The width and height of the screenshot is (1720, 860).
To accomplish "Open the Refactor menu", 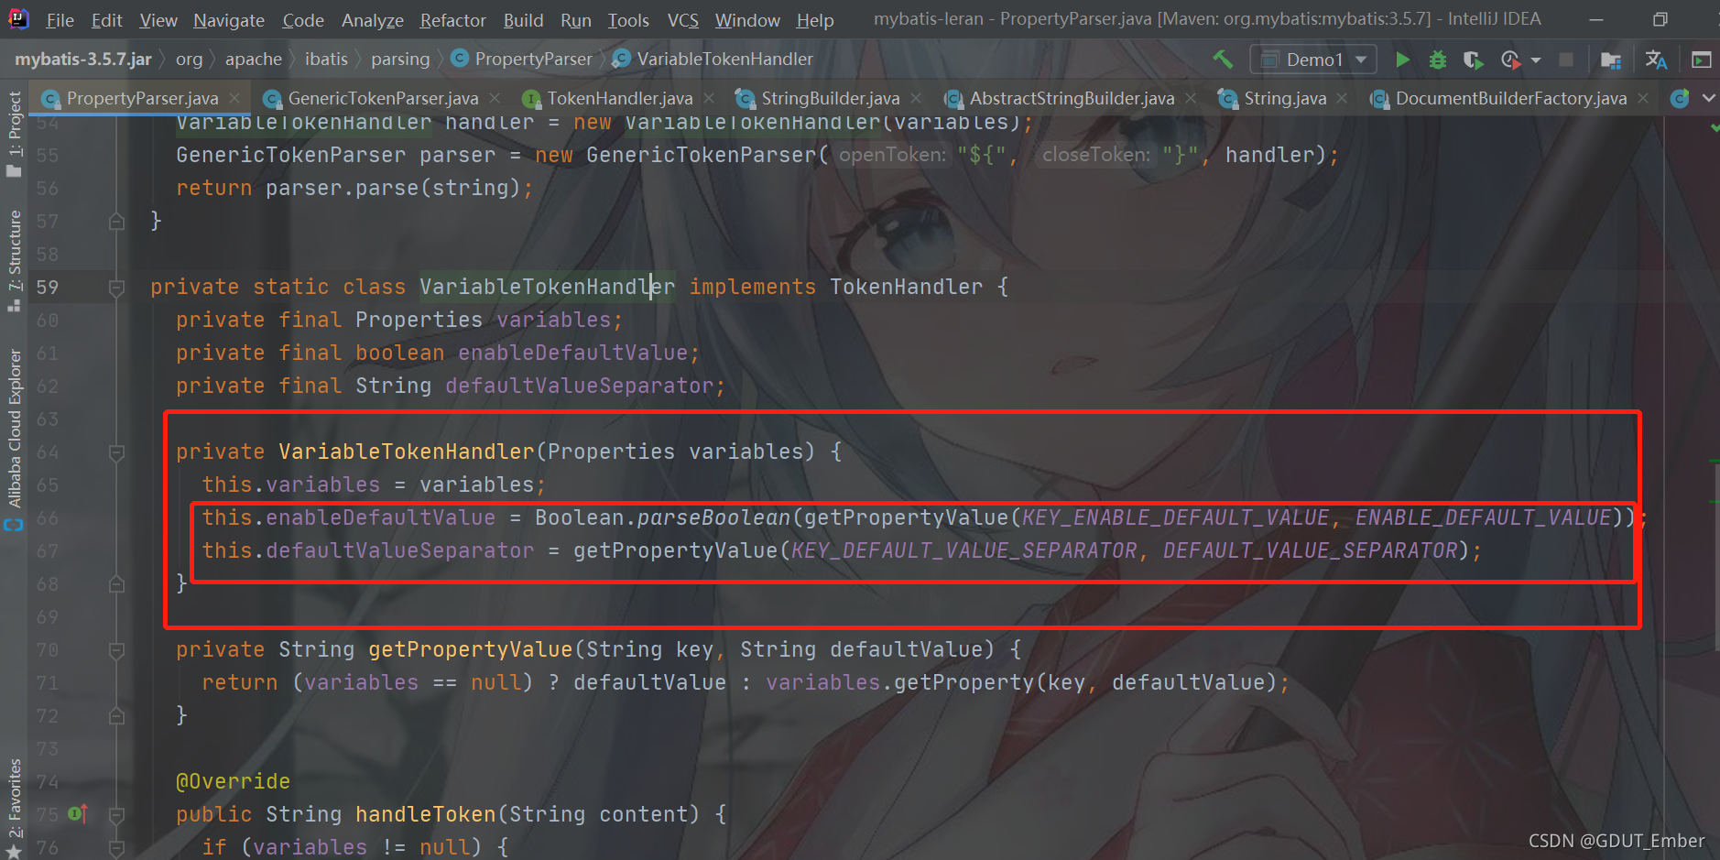I will coord(452,20).
